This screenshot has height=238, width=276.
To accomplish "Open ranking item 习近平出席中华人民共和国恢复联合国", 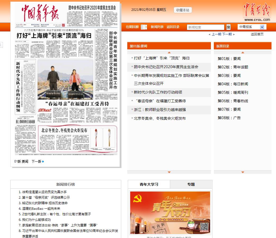I will click(70, 234).
